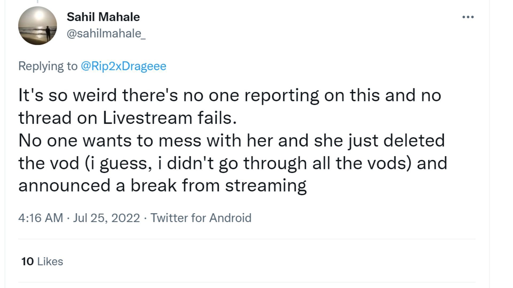Click the likes count number 10

pyautogui.click(x=28, y=261)
